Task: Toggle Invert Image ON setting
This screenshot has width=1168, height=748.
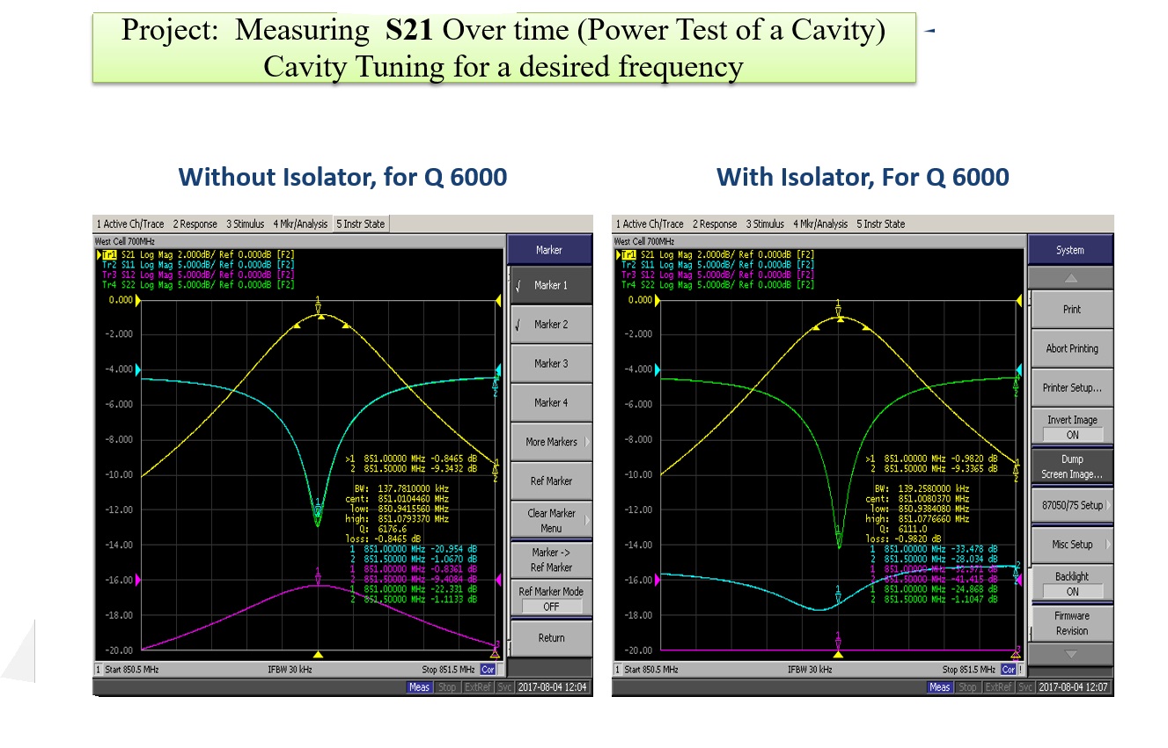Action: (x=1071, y=427)
